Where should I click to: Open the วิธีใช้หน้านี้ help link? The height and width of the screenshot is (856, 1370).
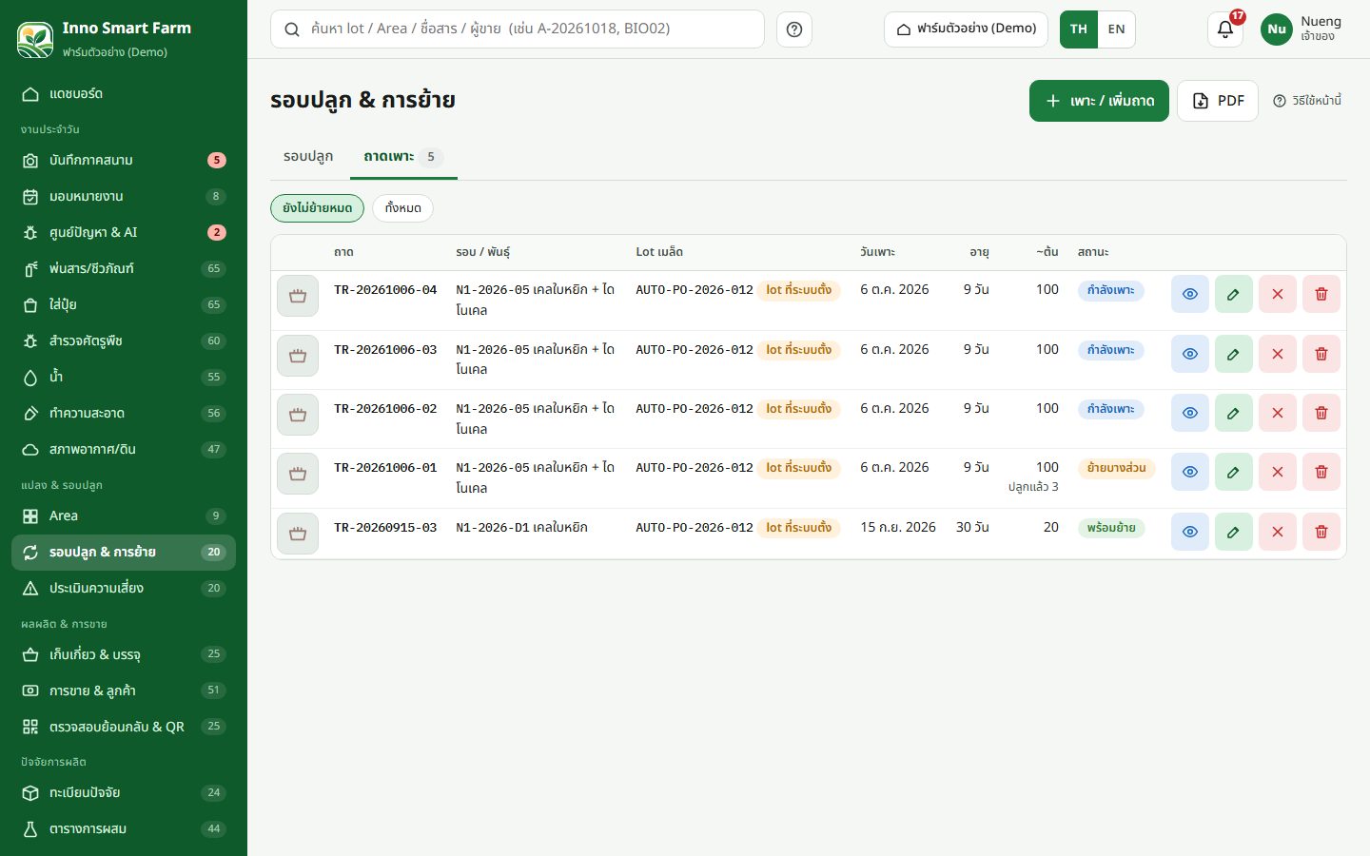[1307, 101]
